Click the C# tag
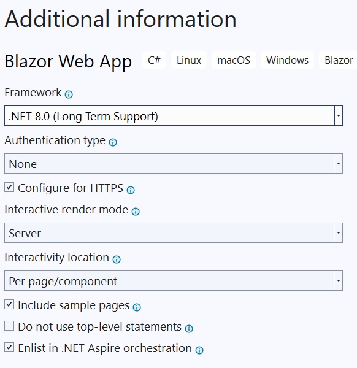This screenshot has height=368, width=357. [x=154, y=60]
